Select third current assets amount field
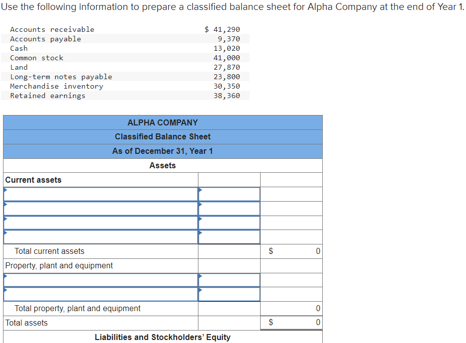The image size is (466, 343). [x=229, y=223]
